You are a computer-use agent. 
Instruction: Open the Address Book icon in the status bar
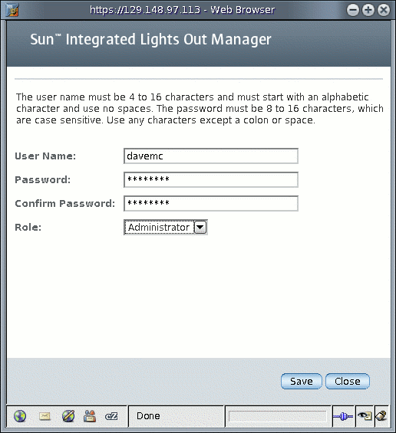[90, 416]
